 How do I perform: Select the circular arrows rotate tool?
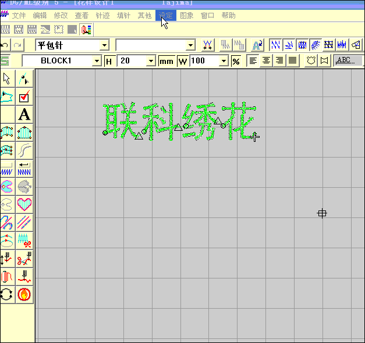pyautogui.click(x=7, y=294)
